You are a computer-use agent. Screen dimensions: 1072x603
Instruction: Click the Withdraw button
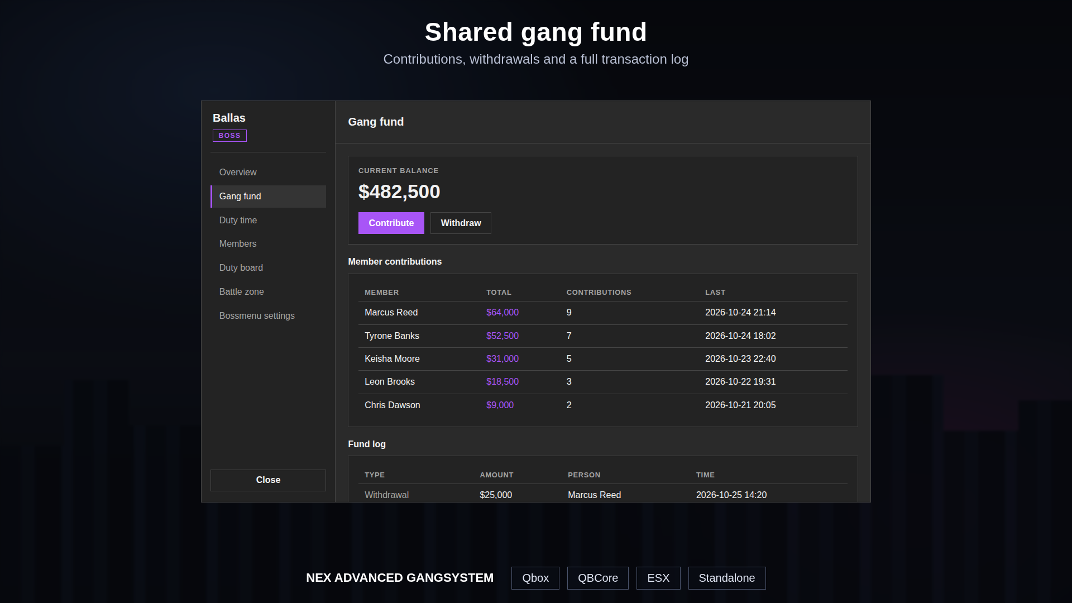(x=461, y=223)
